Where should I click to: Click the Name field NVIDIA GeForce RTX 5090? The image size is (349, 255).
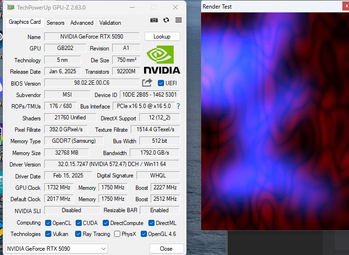click(x=92, y=37)
